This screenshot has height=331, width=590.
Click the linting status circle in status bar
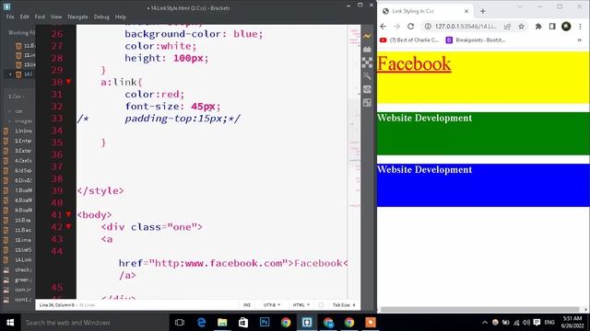pos(321,305)
